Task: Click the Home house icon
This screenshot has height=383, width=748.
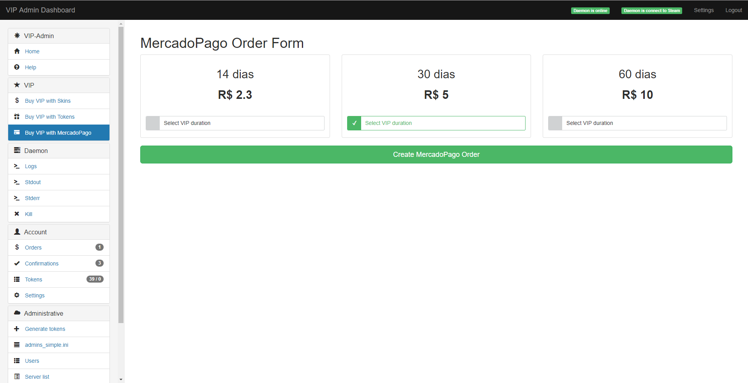Action: click(x=17, y=51)
